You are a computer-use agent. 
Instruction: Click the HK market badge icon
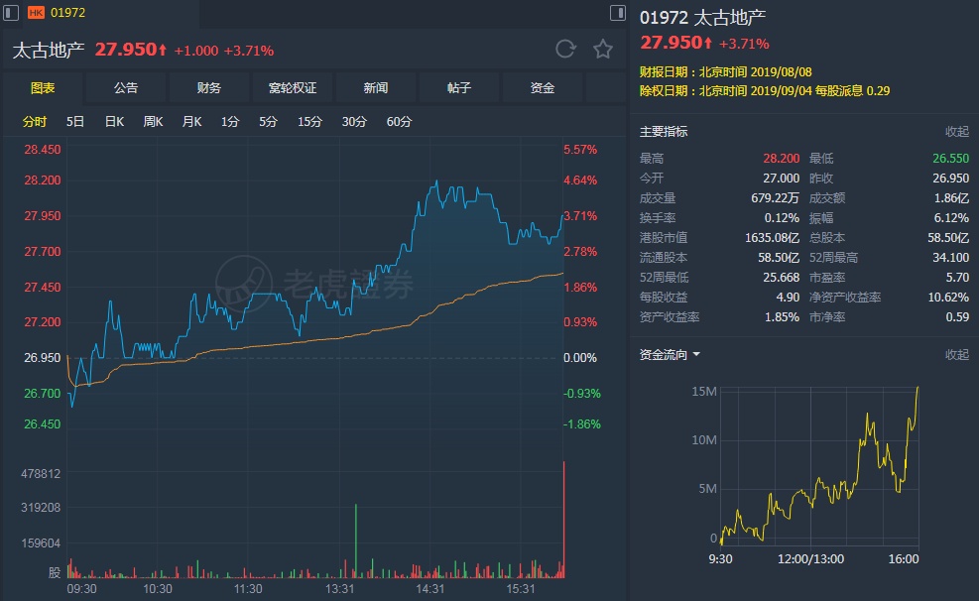point(37,13)
